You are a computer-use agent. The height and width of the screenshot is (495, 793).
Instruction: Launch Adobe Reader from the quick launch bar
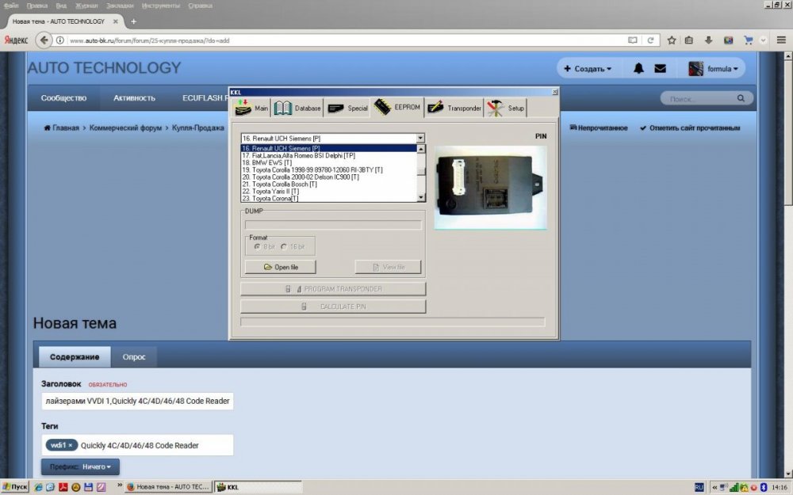click(x=63, y=487)
